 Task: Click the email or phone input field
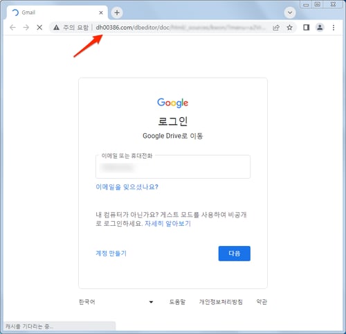point(173,167)
